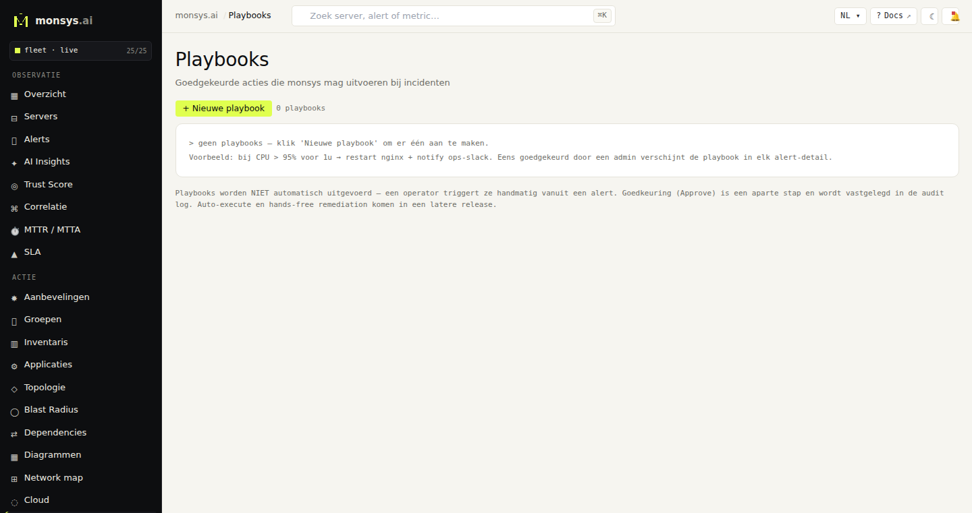Click the Playbooks breadcrumb

coord(250,16)
